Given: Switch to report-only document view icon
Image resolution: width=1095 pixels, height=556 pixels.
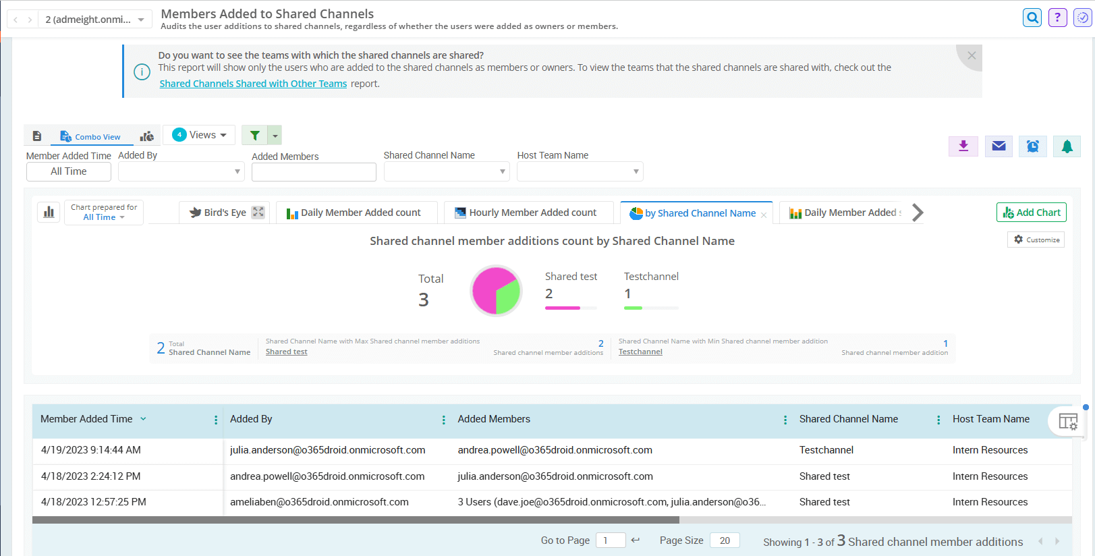Looking at the screenshot, I should coord(37,136).
